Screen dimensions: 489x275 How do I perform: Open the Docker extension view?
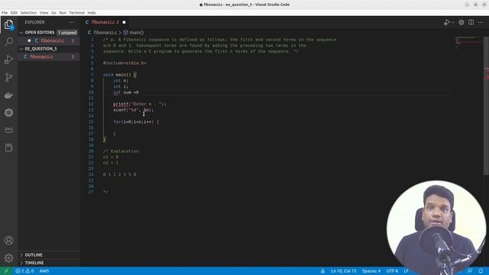(x=8, y=95)
